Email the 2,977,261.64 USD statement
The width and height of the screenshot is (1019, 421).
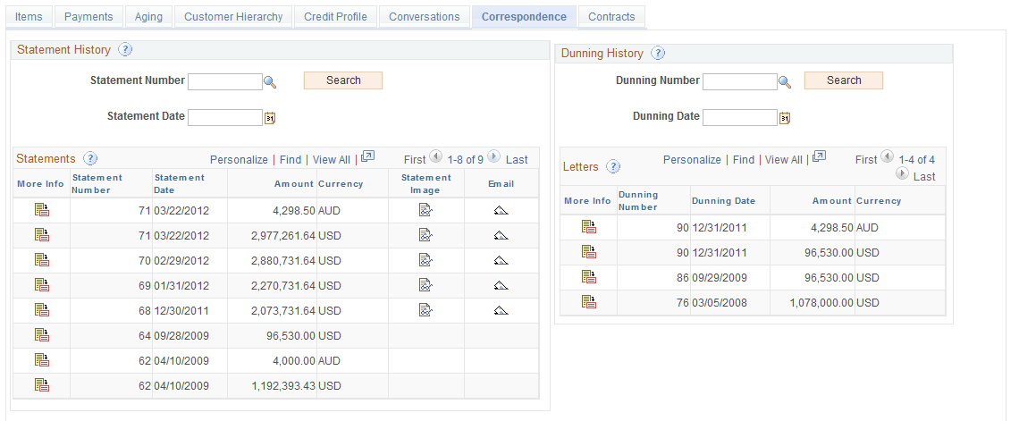pos(501,235)
